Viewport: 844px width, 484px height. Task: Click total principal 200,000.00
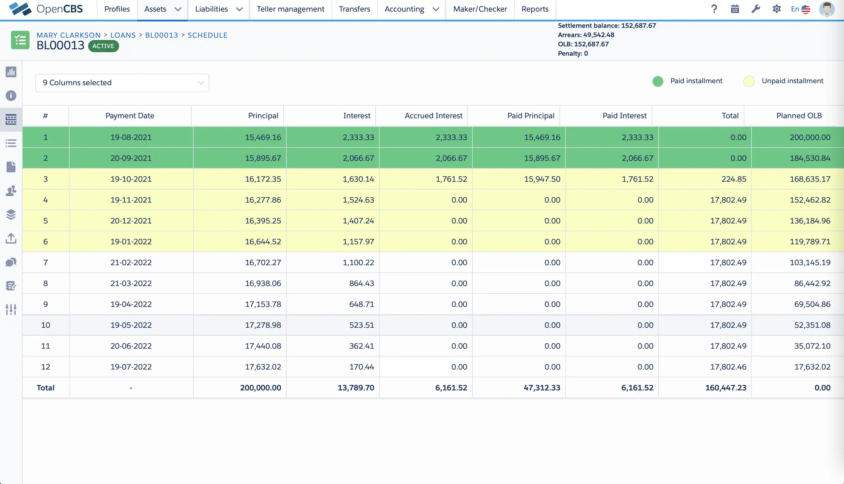(260, 388)
